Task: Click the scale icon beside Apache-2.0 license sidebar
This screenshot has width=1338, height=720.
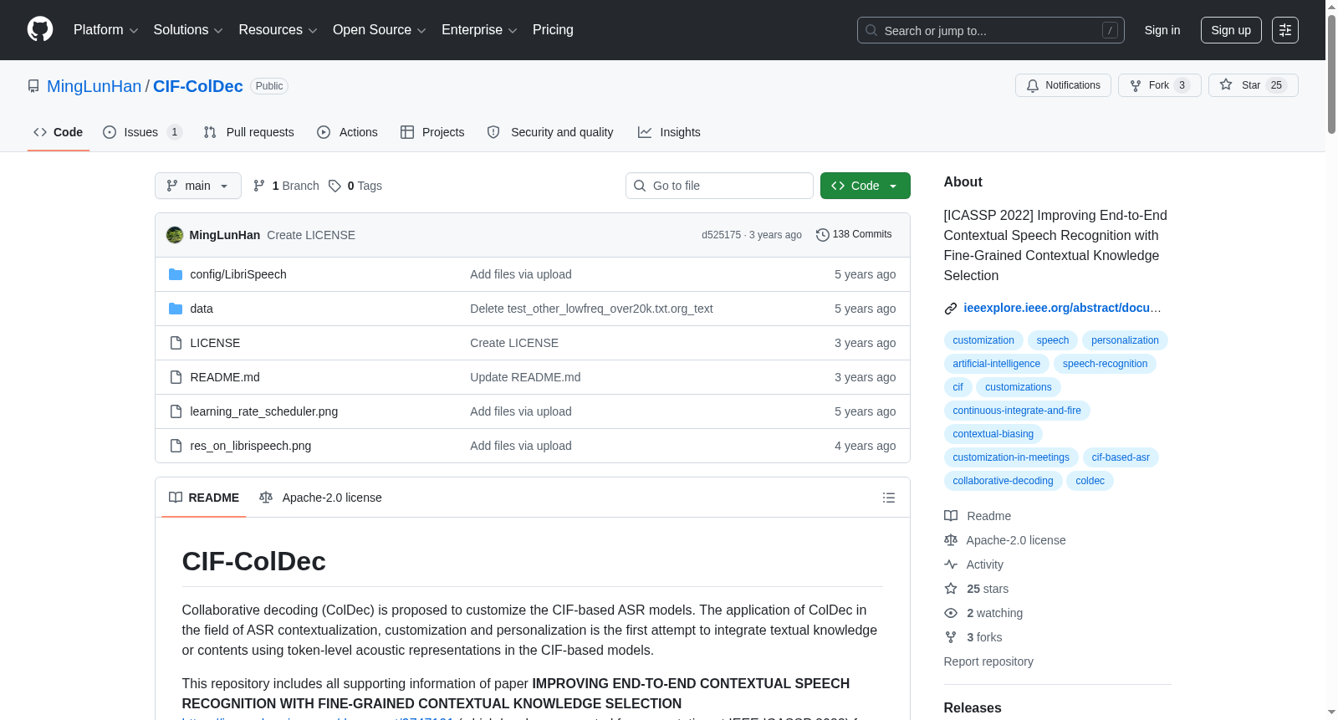Action: 951,540
